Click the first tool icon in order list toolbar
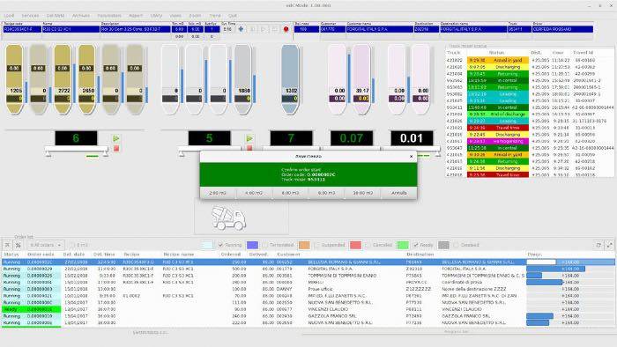 (x=7, y=245)
